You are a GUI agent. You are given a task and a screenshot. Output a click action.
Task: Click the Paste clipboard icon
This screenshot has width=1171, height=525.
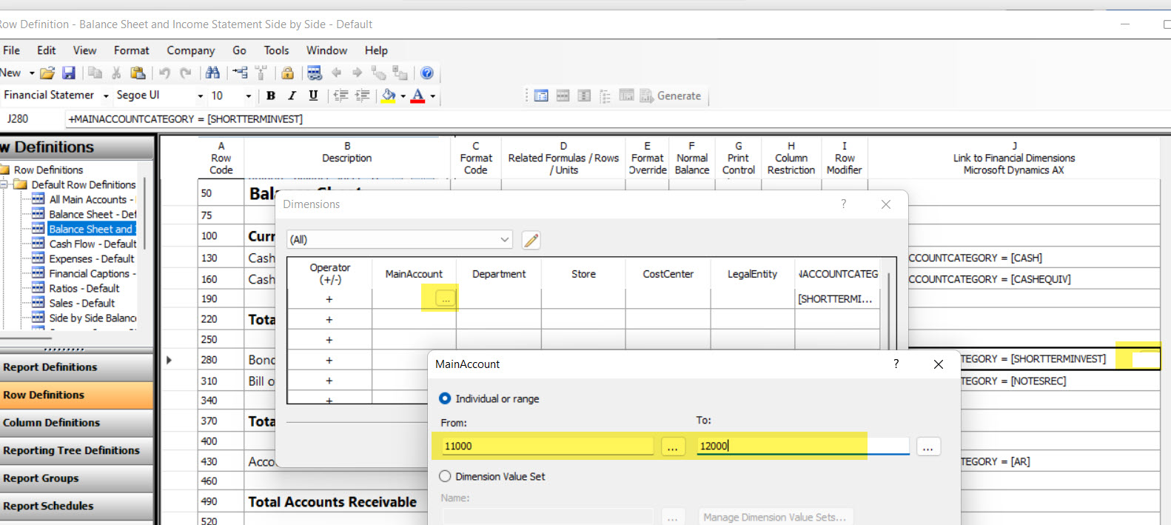point(138,73)
